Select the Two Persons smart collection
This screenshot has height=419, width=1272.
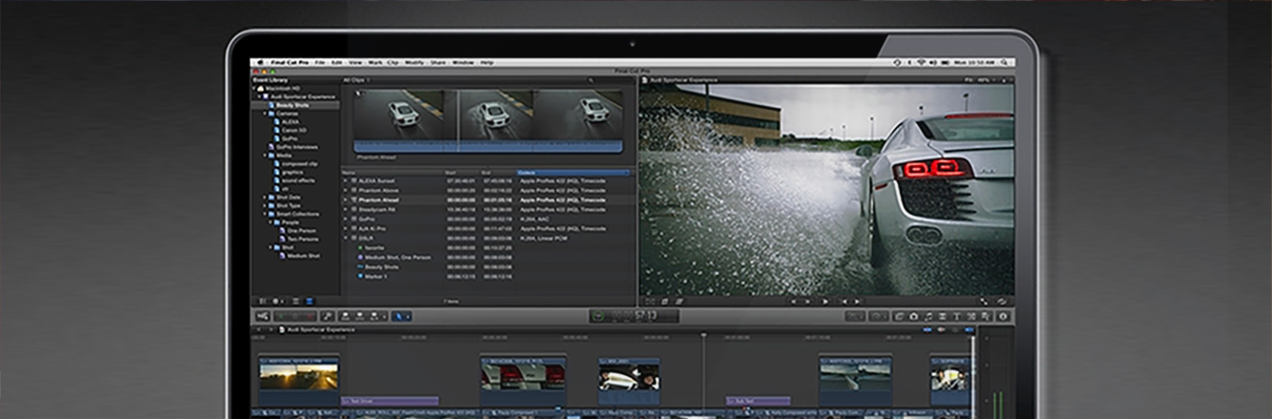coord(302,239)
